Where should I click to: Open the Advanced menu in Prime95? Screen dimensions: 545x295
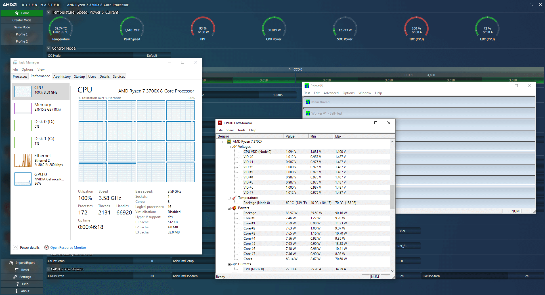pos(331,93)
